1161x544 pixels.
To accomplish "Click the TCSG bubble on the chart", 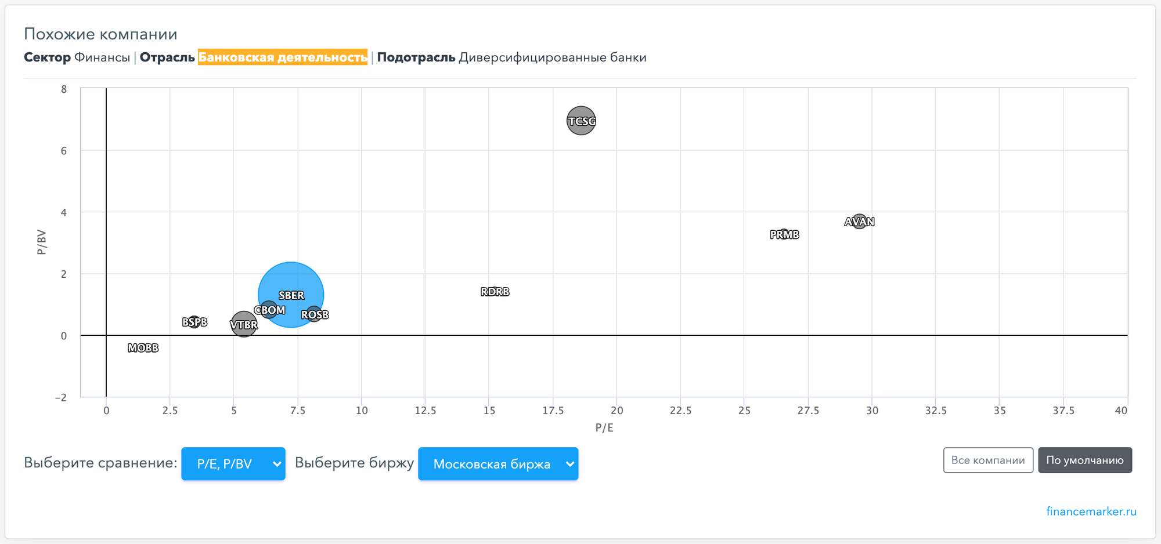I will point(581,121).
